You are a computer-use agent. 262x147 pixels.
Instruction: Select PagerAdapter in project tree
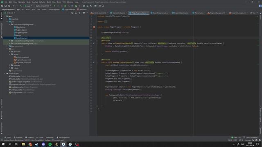click(x=22, y=30)
